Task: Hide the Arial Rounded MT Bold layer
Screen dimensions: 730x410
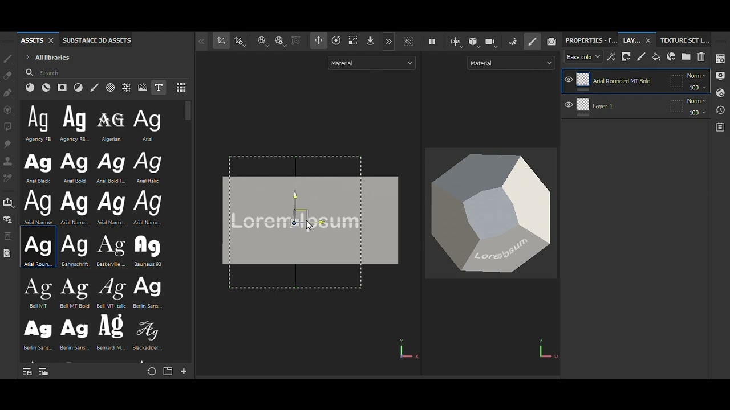Action: pyautogui.click(x=569, y=80)
